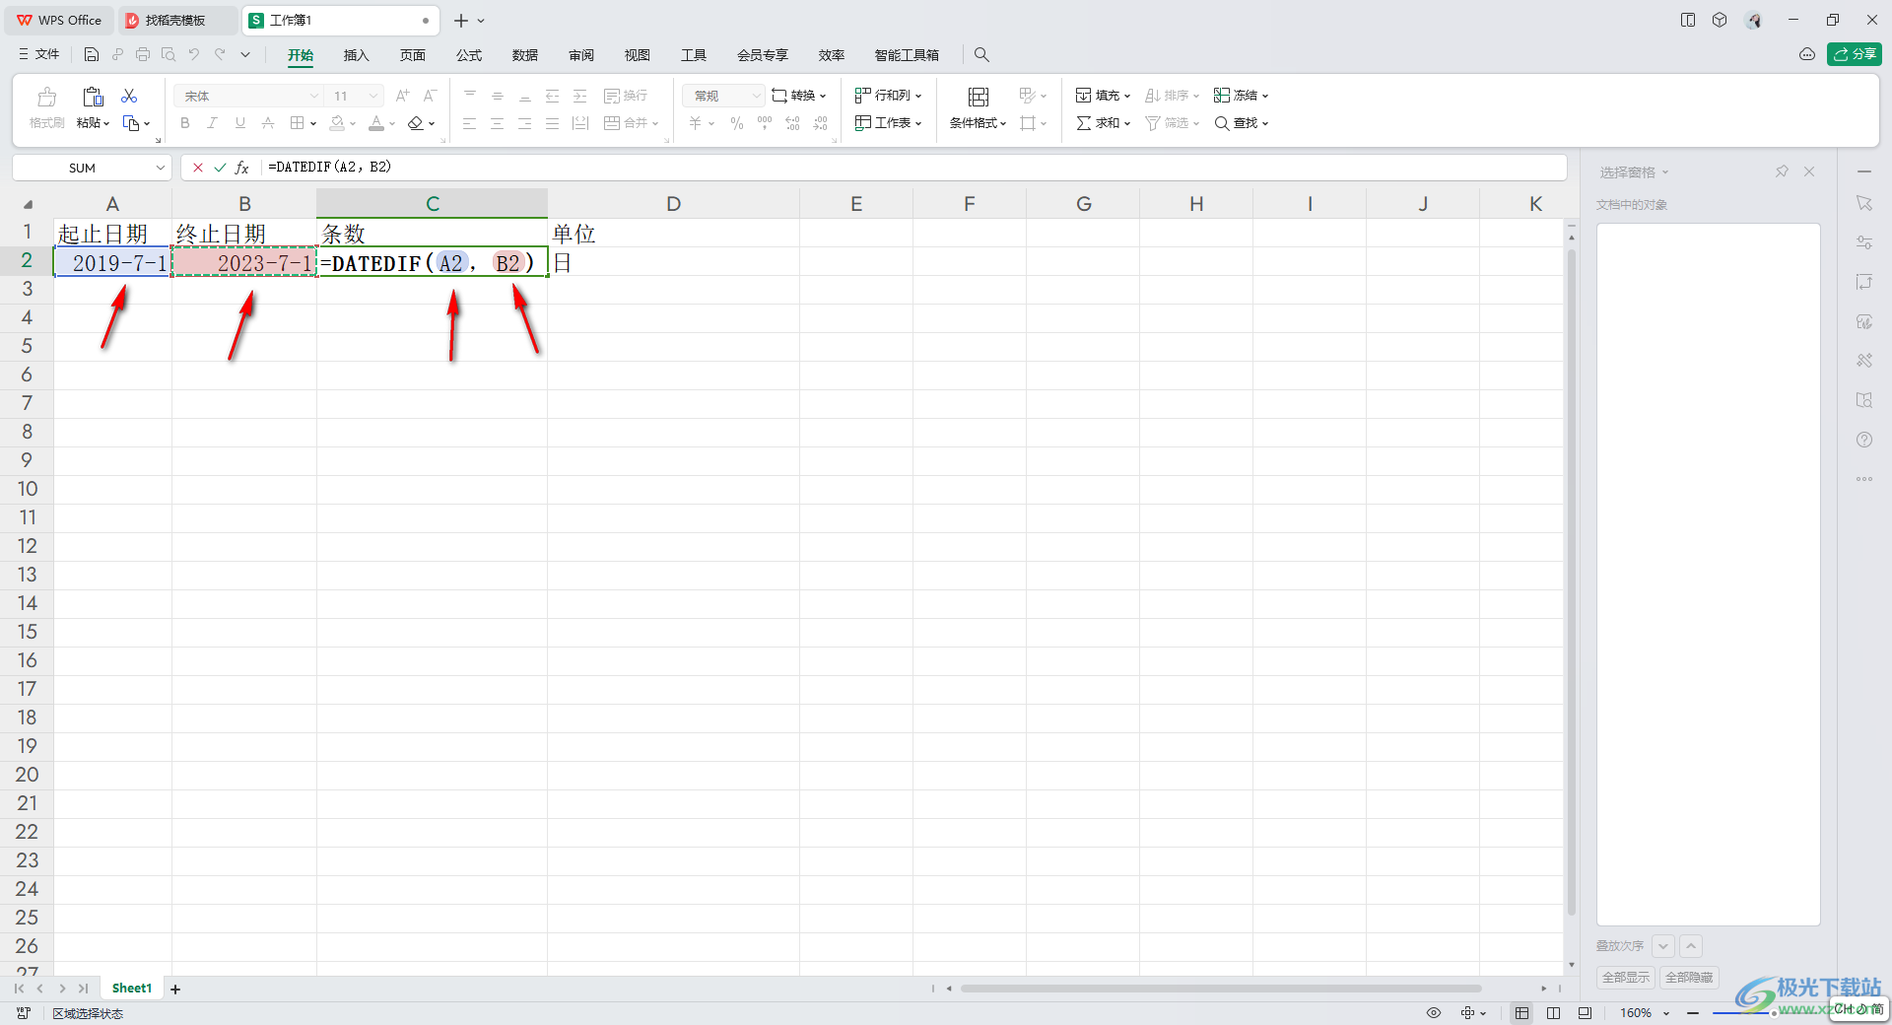Image resolution: width=1892 pixels, height=1025 pixels.
Task: Increase font size with the A+ icon
Action: pos(402,96)
